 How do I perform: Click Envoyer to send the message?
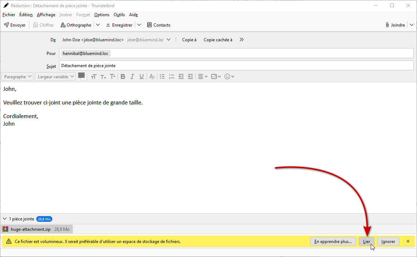15,25
